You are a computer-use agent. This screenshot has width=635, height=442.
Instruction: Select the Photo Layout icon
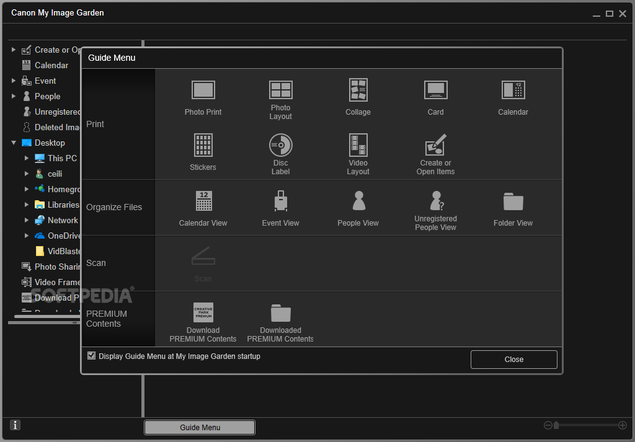(281, 90)
